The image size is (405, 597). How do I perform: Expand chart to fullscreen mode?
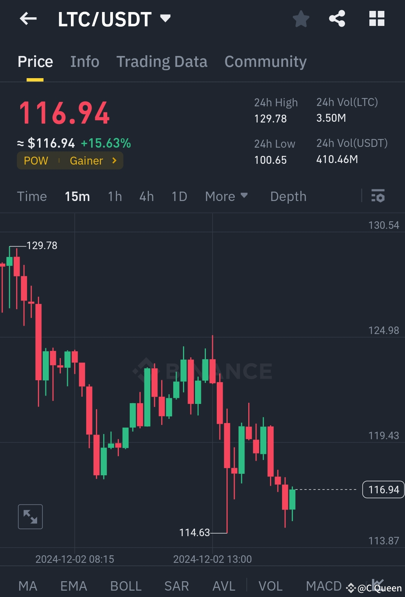[30, 517]
